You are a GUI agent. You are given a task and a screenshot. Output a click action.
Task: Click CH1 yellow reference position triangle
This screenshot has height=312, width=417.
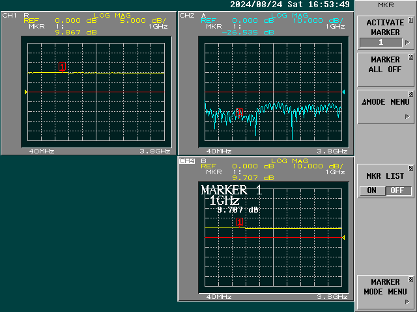(x=25, y=92)
